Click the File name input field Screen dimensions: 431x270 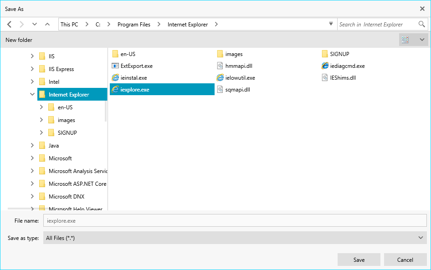click(x=235, y=220)
